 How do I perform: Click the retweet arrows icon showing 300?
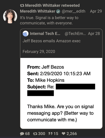[x=35, y=134]
